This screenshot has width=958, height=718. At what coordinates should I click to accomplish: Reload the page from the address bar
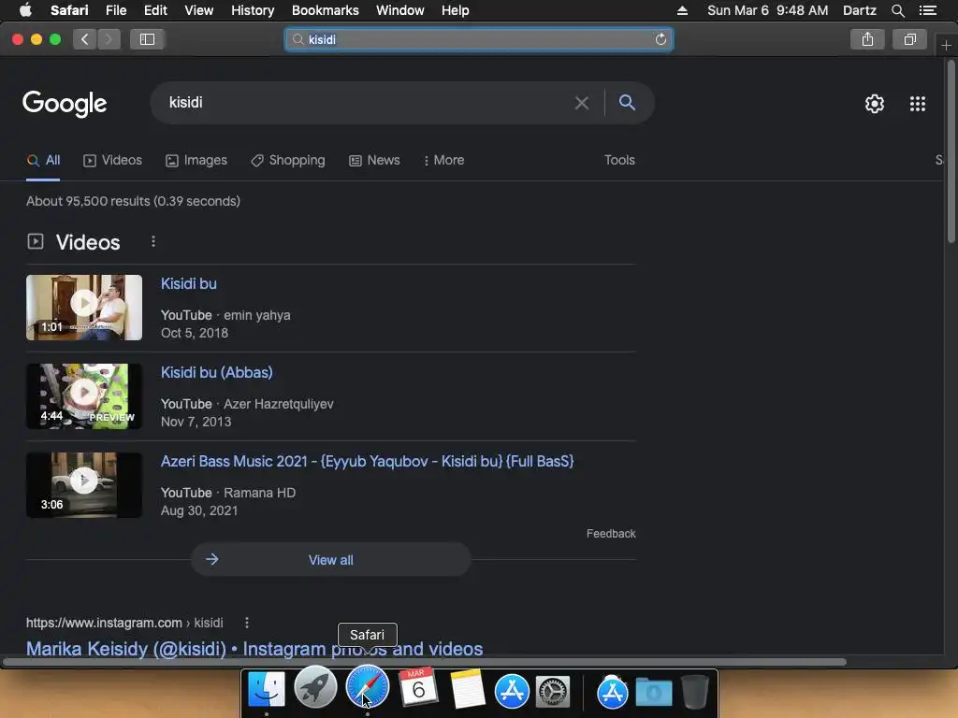[660, 39]
